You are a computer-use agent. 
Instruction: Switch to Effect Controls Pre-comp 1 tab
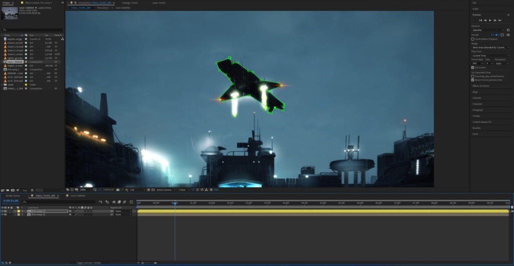pyautogui.click(x=38, y=3)
